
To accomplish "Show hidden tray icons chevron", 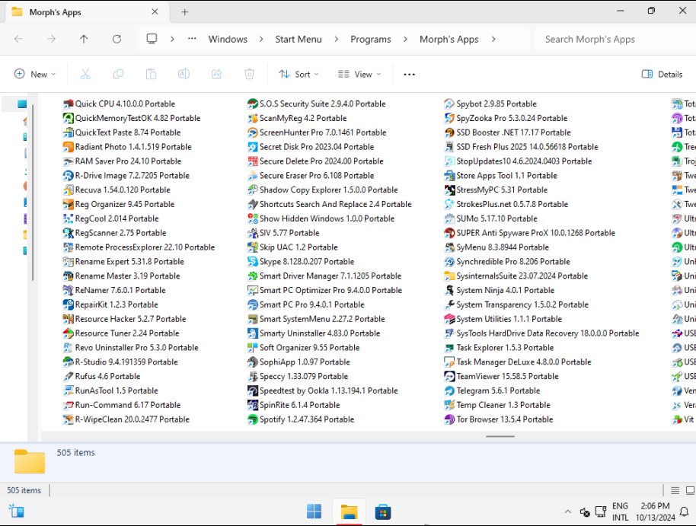I will (x=568, y=512).
